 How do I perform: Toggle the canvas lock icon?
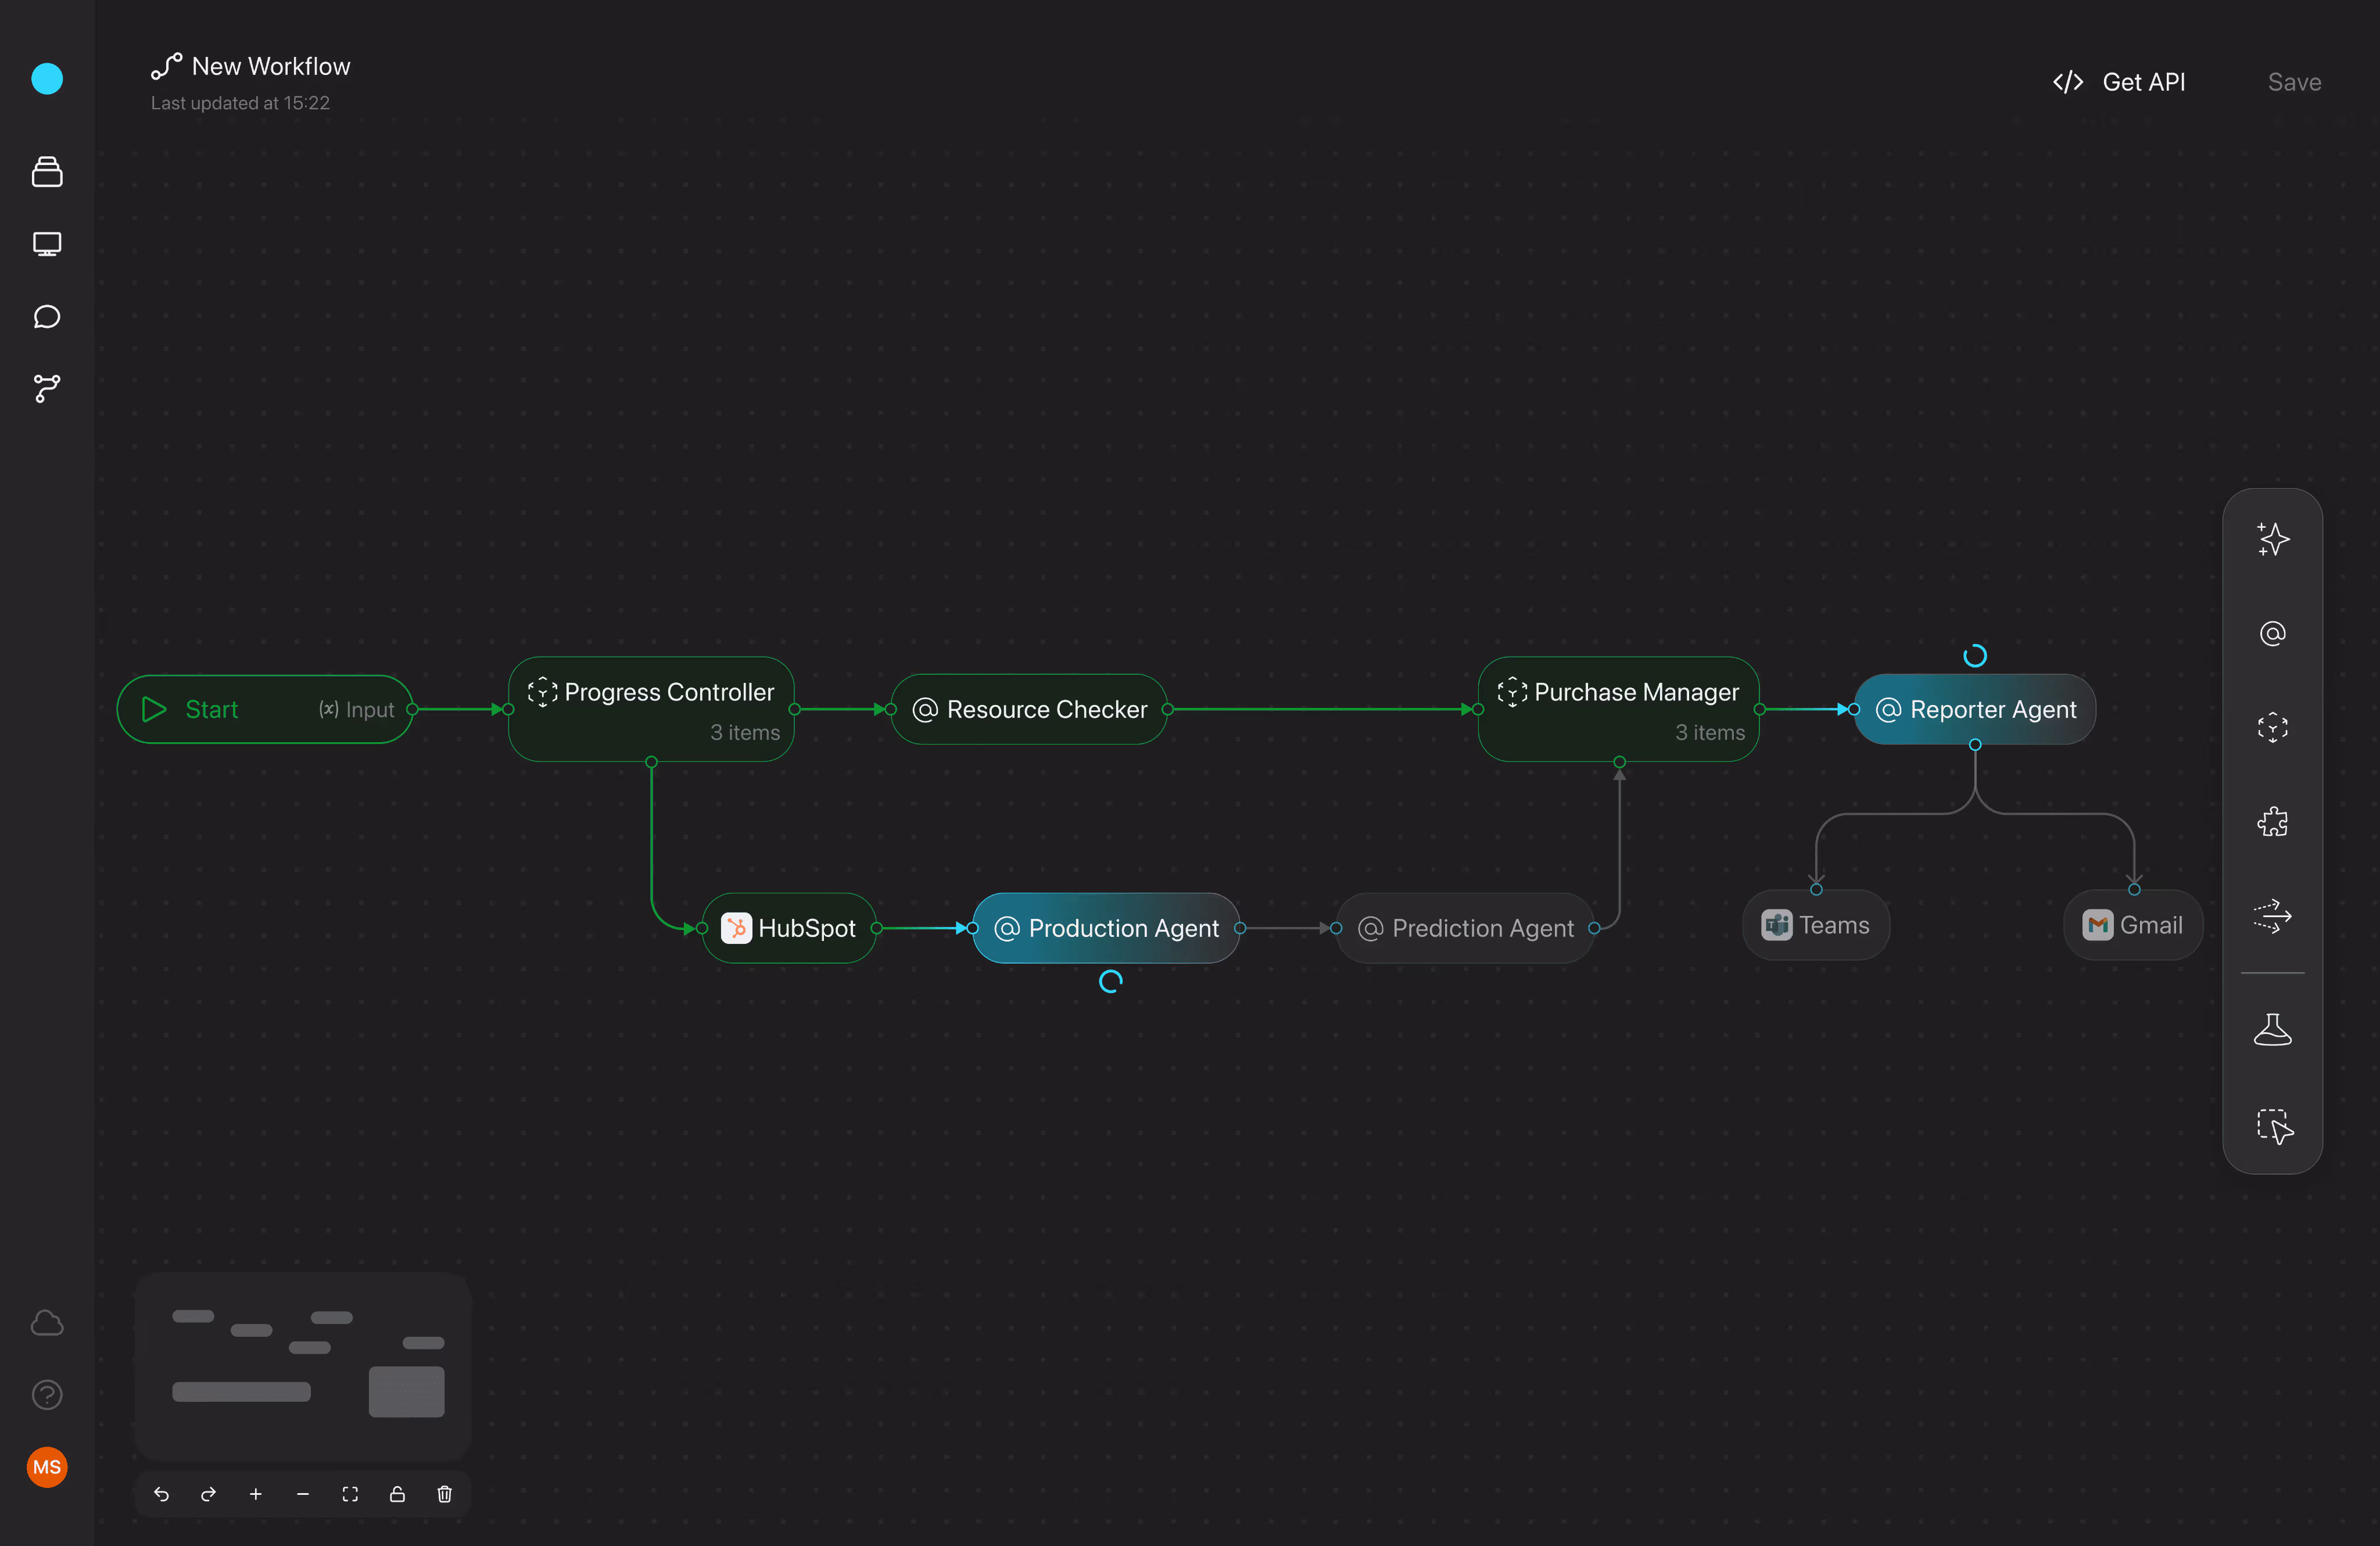click(397, 1494)
